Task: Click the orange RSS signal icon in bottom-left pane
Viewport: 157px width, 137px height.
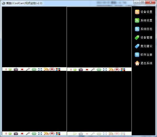Action: [46, 134]
